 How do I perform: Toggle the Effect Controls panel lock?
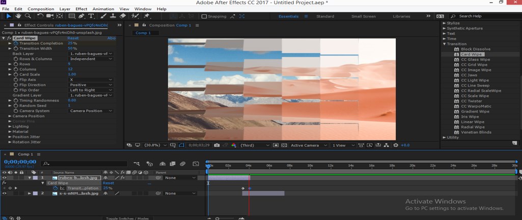[x=19, y=25]
